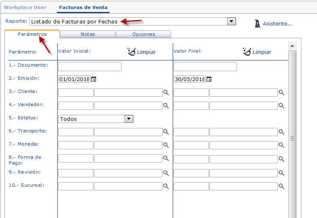The width and height of the screenshot is (317, 218).
Task: Click the initial Documento input field
Action: point(90,67)
